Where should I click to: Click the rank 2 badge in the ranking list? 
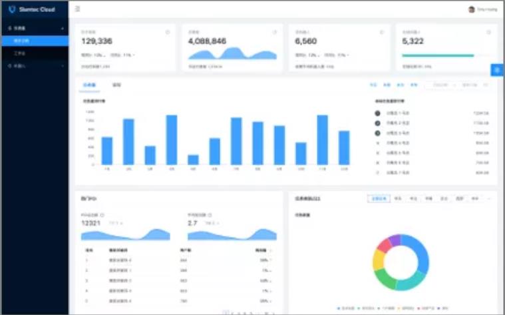(377, 123)
